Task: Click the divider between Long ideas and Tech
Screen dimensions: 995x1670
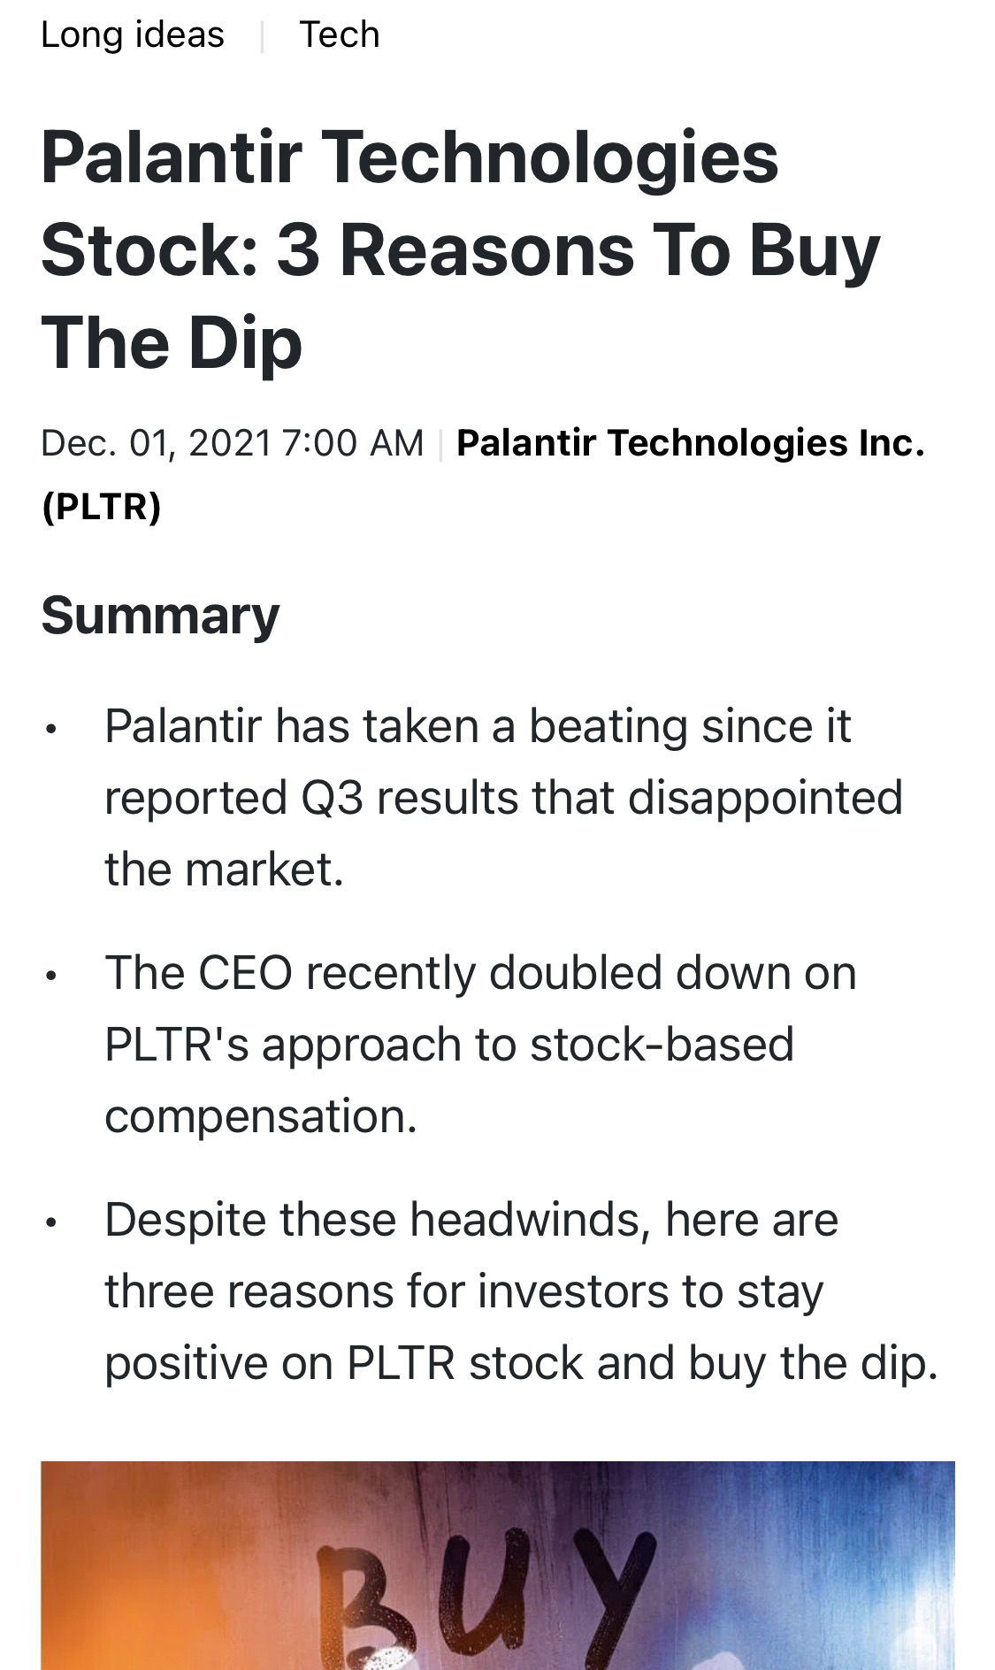Action: [x=262, y=36]
